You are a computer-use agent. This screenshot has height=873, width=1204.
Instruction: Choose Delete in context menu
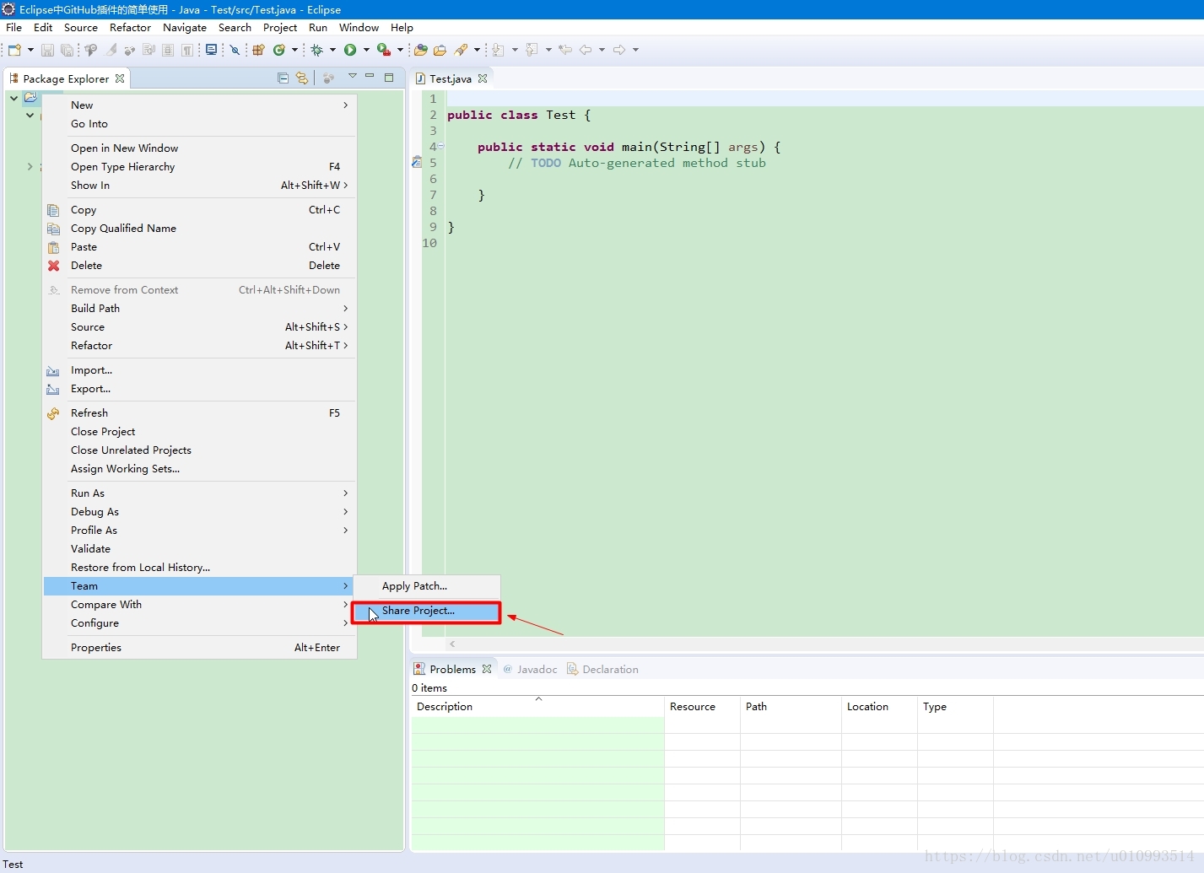(199, 266)
